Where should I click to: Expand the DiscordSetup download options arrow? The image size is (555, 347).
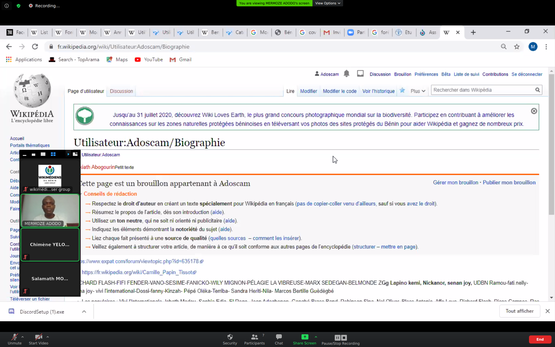tap(84, 311)
